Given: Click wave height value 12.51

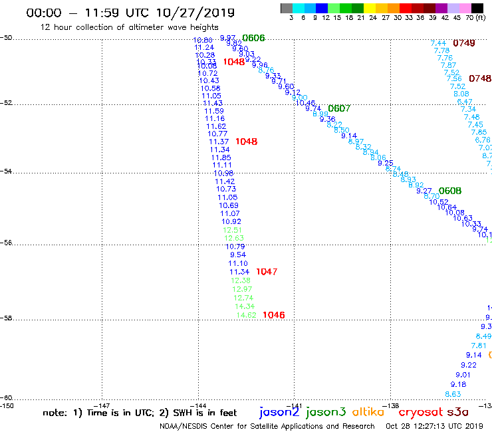Looking at the screenshot, I should (x=232, y=230).
